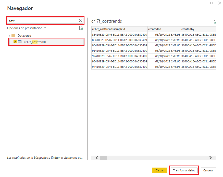Image resolution: width=223 pixels, height=177 pixels.
Task: Select the cell 92410829-D546-ED11-BBA2-000D3A330409
Action: click(119, 56)
